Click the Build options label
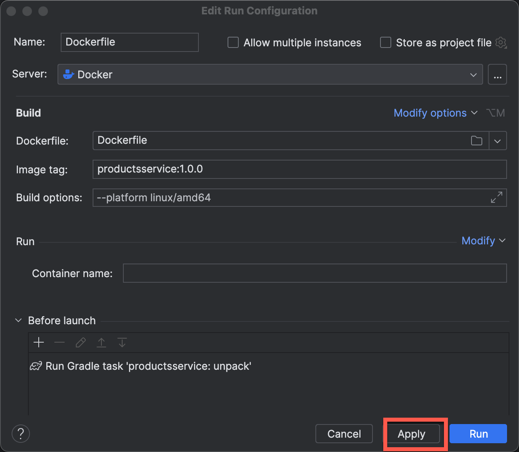The image size is (519, 452). pyautogui.click(x=49, y=198)
